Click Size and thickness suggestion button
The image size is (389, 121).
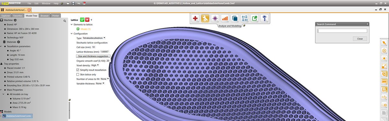click(x=93, y=56)
